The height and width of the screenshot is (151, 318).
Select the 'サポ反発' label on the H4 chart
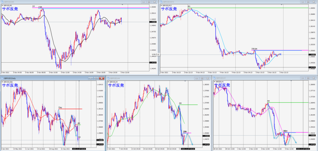tap(116, 85)
